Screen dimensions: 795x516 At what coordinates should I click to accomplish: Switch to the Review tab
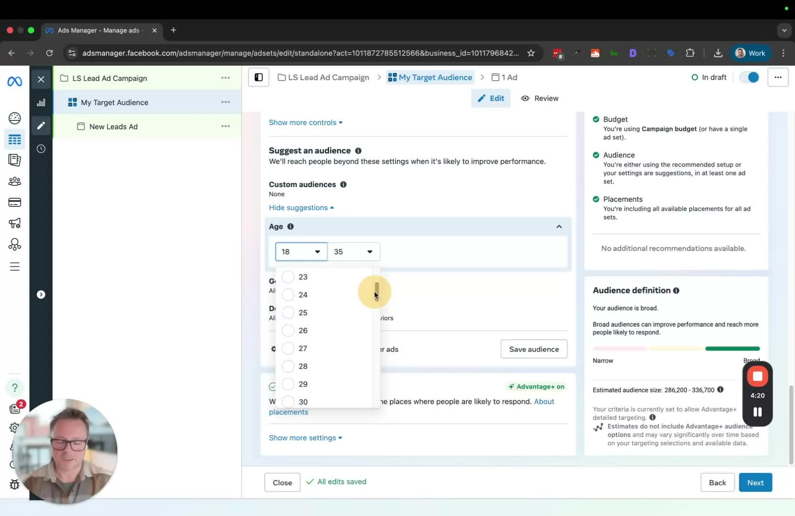[539, 98]
